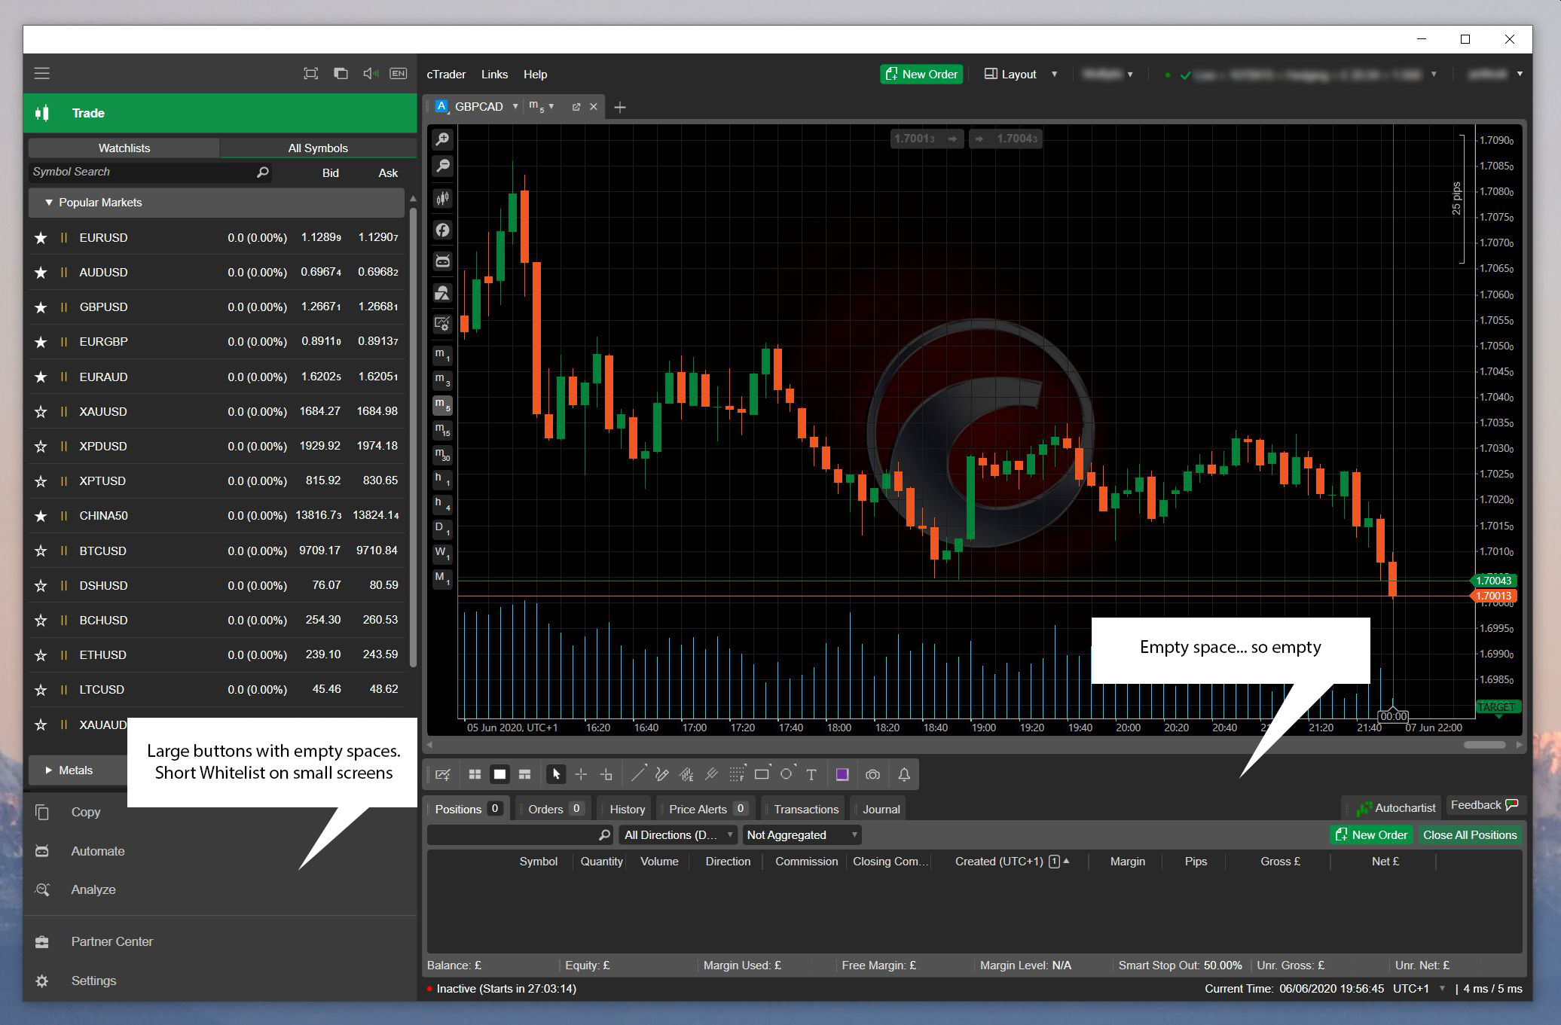Toggle the EURUSD favorite star
Viewport: 1561px width, 1025px height.
41,238
